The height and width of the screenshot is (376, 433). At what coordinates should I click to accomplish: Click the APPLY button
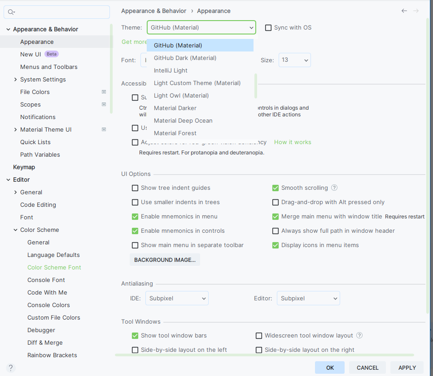click(407, 368)
